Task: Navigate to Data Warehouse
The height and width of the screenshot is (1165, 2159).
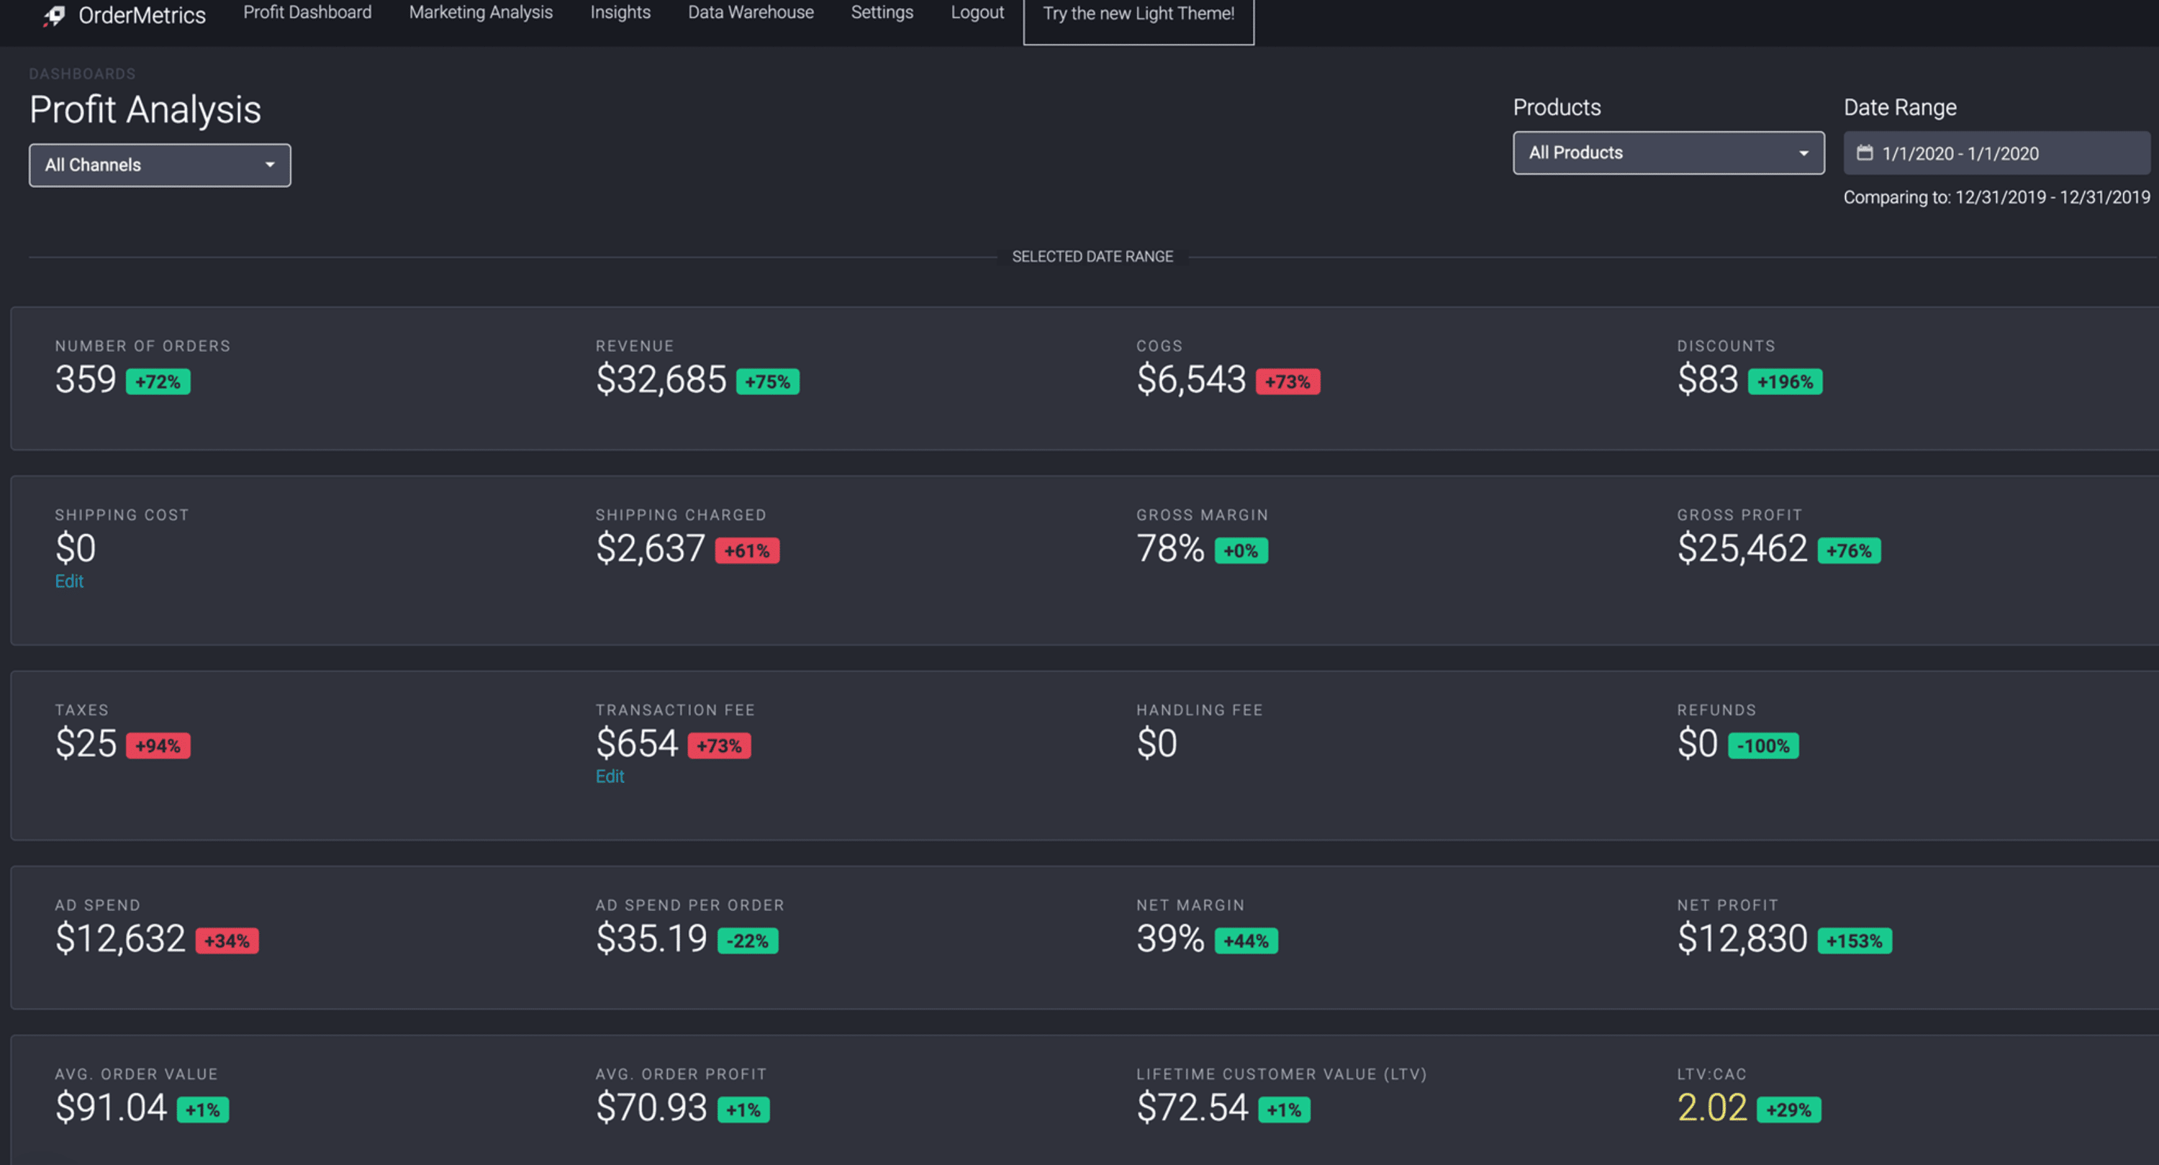Action: pyautogui.click(x=751, y=12)
